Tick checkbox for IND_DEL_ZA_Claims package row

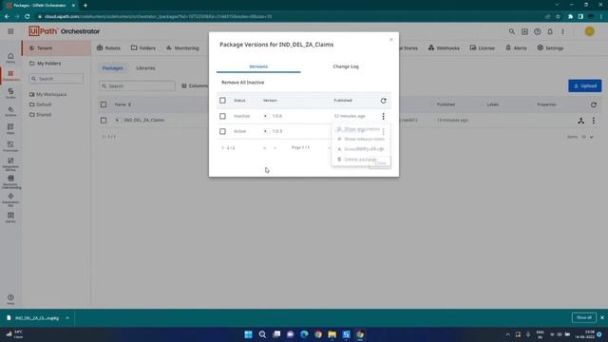[x=104, y=121]
